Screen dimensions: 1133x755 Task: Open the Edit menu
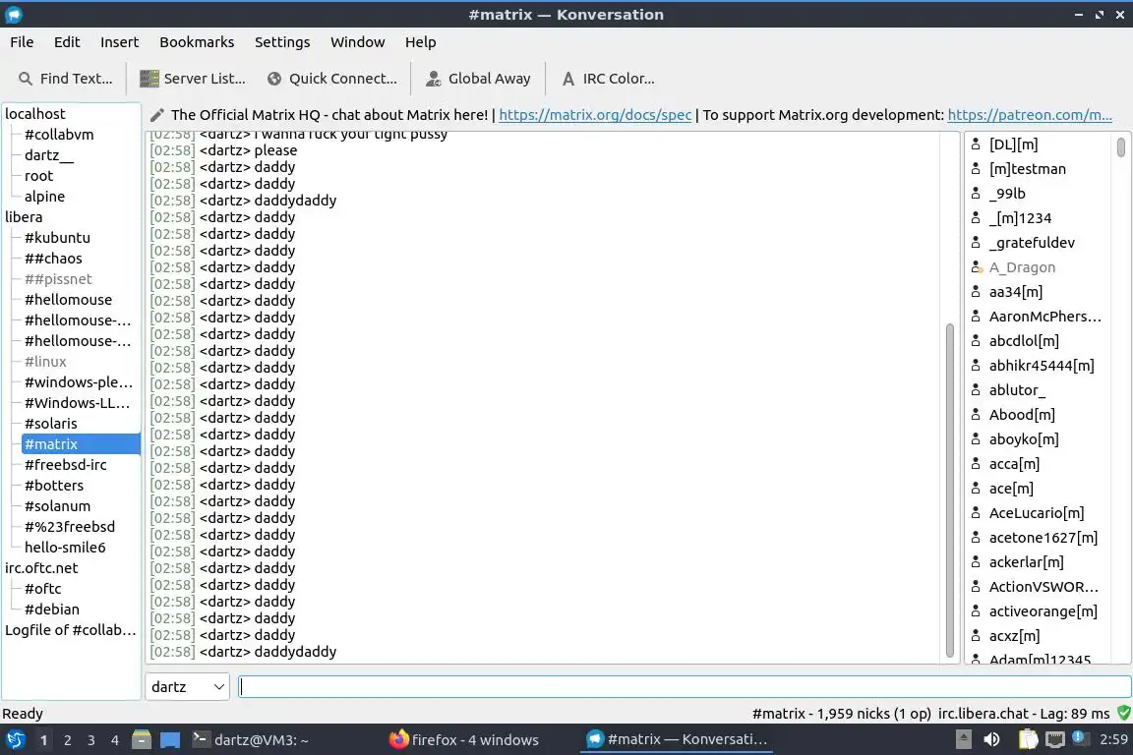pos(67,42)
